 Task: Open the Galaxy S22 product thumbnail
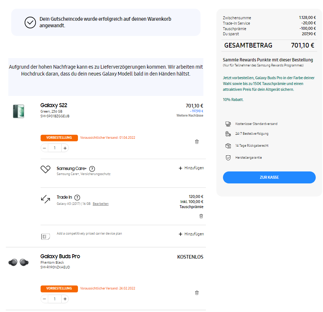point(18,111)
